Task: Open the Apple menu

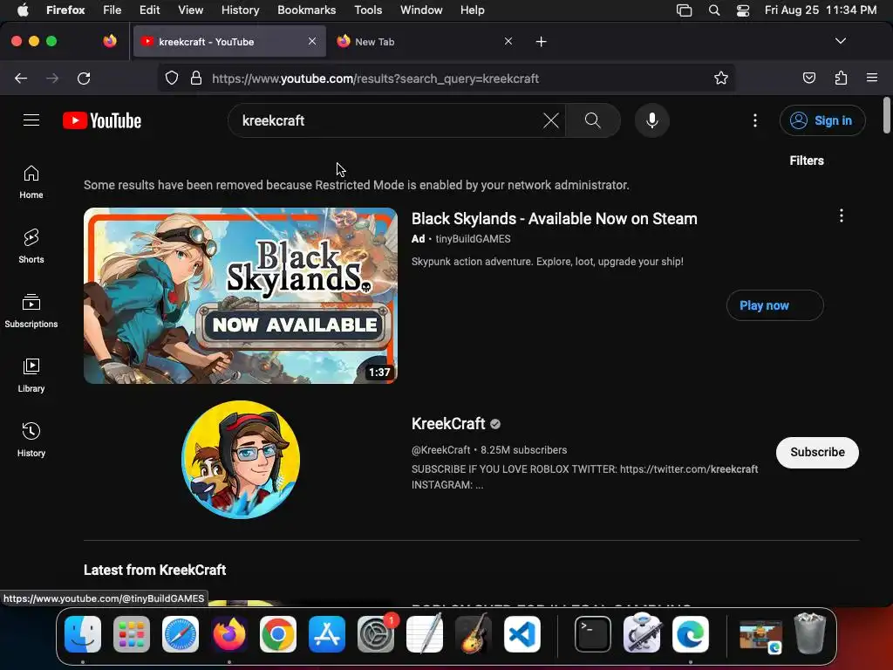Action: pos(23,10)
